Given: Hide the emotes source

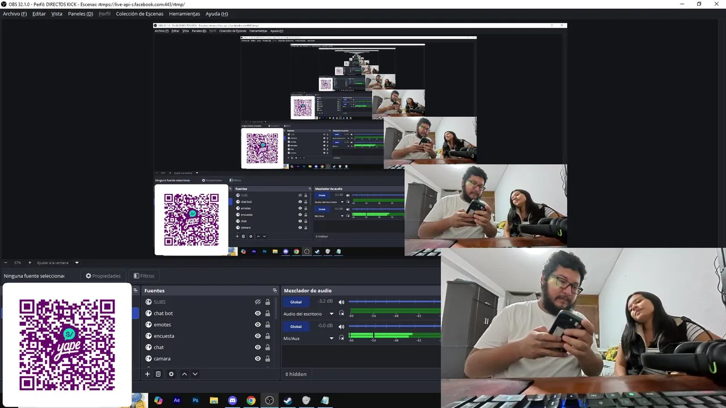Looking at the screenshot, I should pyautogui.click(x=258, y=325).
